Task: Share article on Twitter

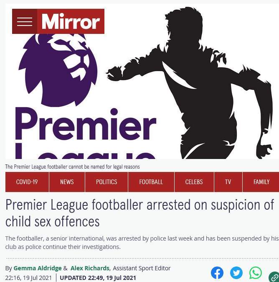Action: pos(236,273)
